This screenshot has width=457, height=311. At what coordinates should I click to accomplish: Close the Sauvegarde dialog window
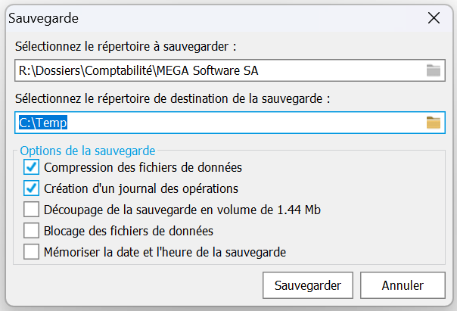pyautogui.click(x=434, y=17)
